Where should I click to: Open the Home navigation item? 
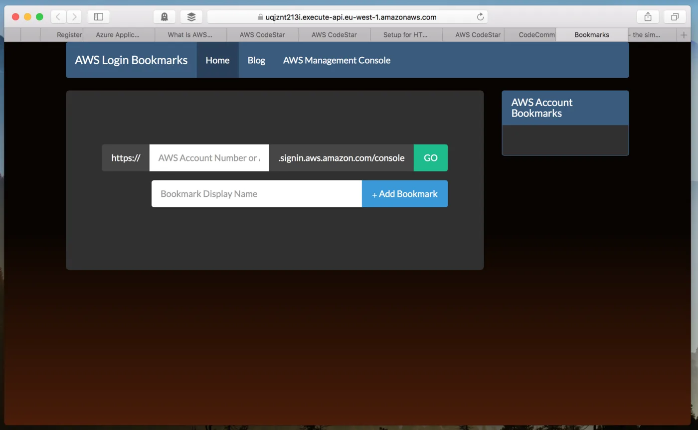pyautogui.click(x=217, y=60)
